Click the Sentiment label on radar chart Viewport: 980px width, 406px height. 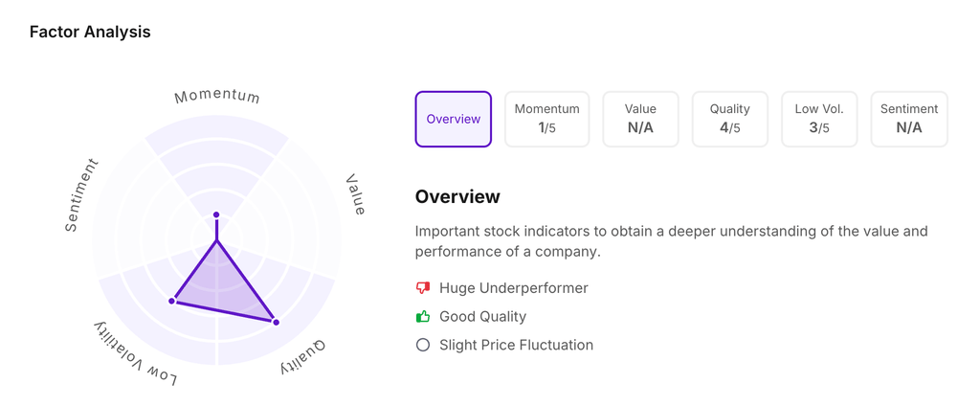coord(81,195)
